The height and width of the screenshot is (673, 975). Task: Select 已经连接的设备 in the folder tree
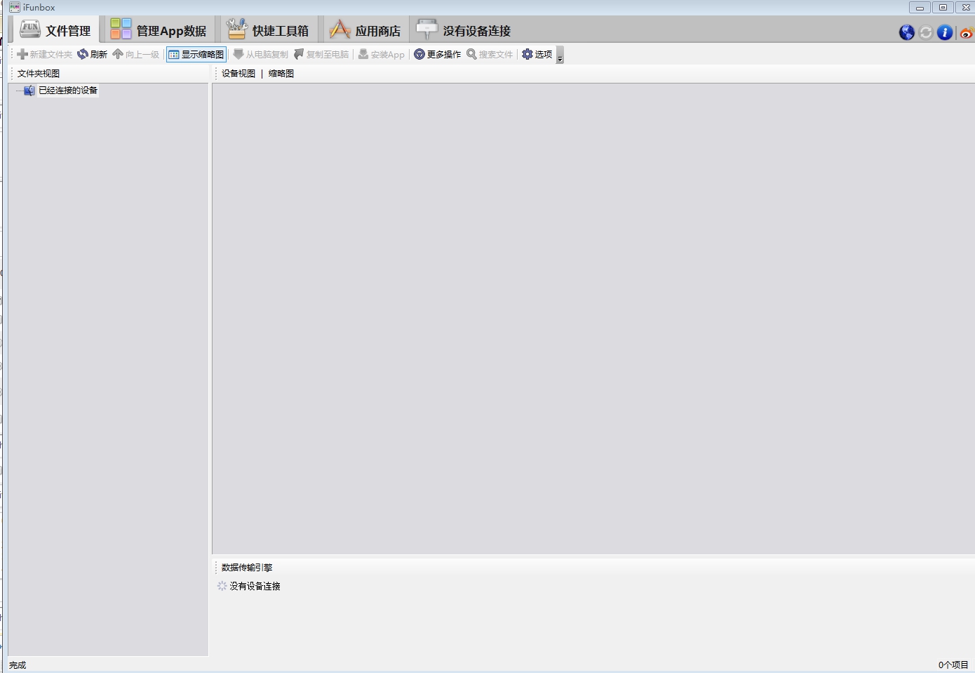pyautogui.click(x=68, y=90)
